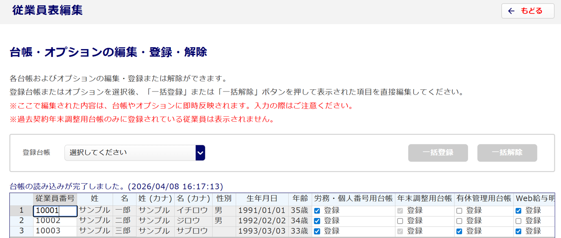The width and height of the screenshot is (561, 238).
Task: Uncheck 有休管理用台帳 for row 3
Action: (459, 231)
